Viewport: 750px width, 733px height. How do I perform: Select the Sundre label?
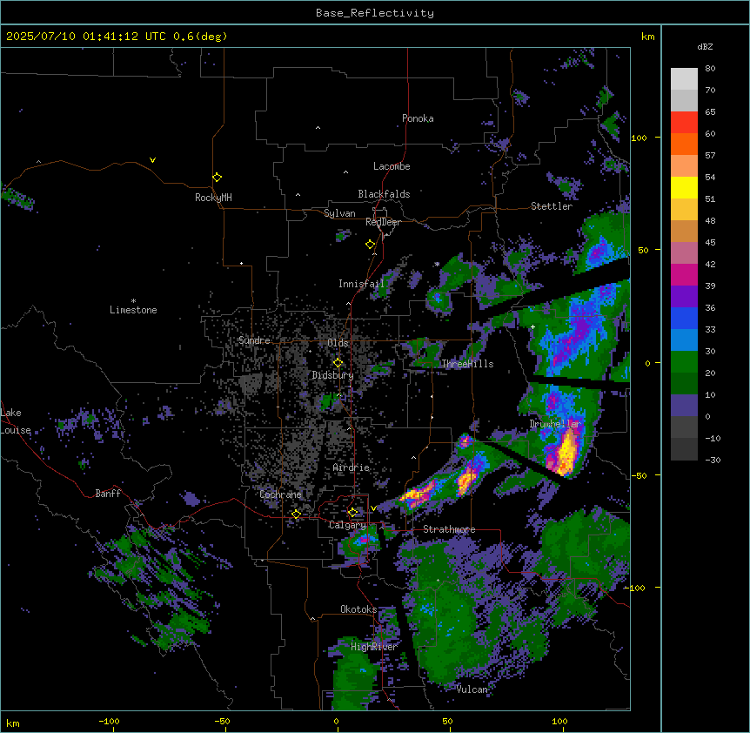pos(254,340)
